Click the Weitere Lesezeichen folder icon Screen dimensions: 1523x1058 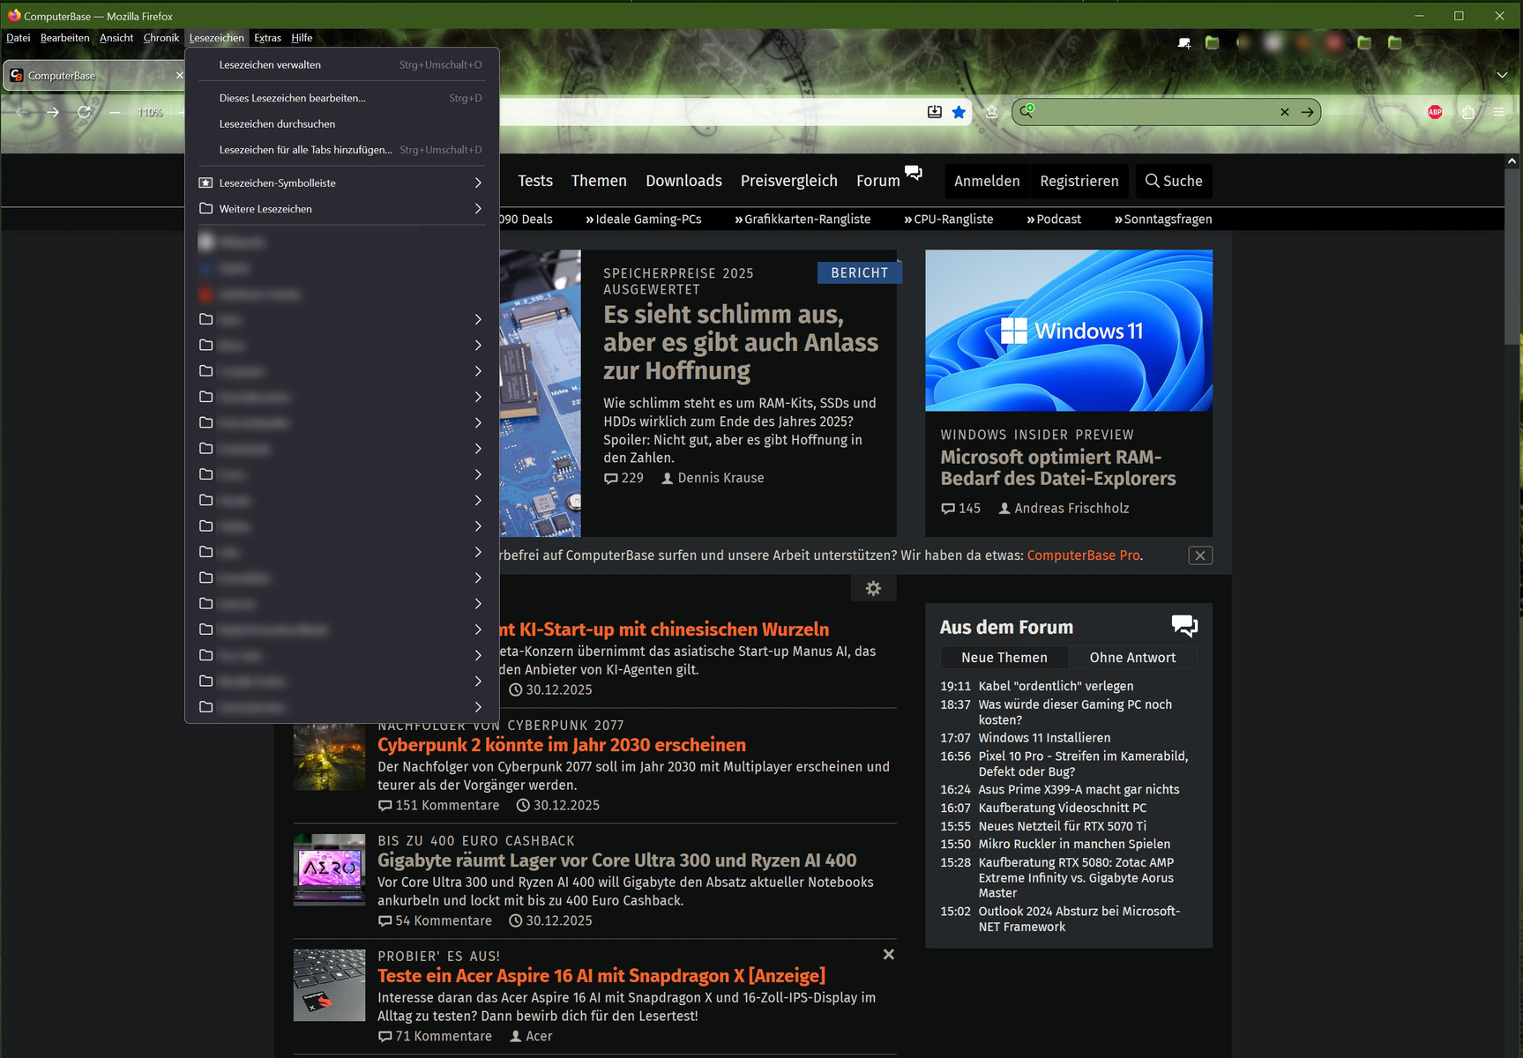coord(205,208)
